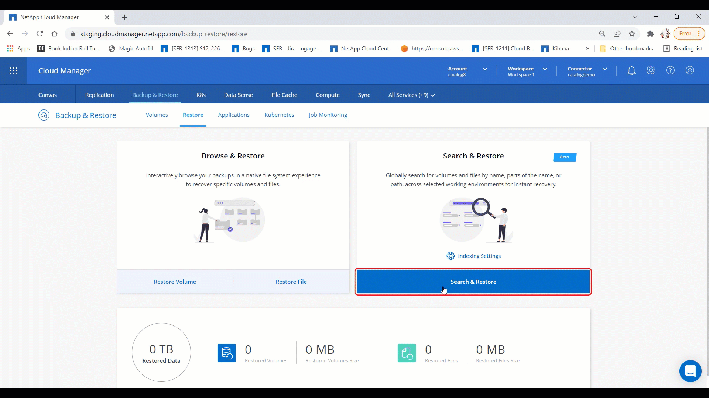Viewport: 709px width, 398px height.
Task: Open Chrome extensions puzzle icon
Action: 650,34
